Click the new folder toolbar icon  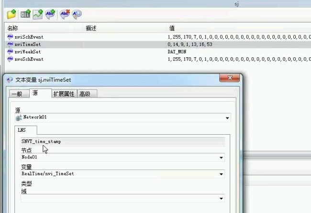tap(11, 14)
